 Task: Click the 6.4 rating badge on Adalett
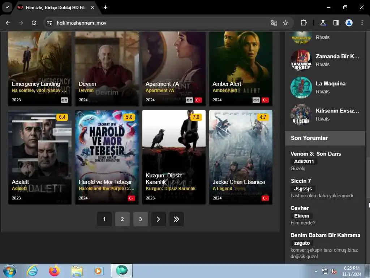coord(62,117)
